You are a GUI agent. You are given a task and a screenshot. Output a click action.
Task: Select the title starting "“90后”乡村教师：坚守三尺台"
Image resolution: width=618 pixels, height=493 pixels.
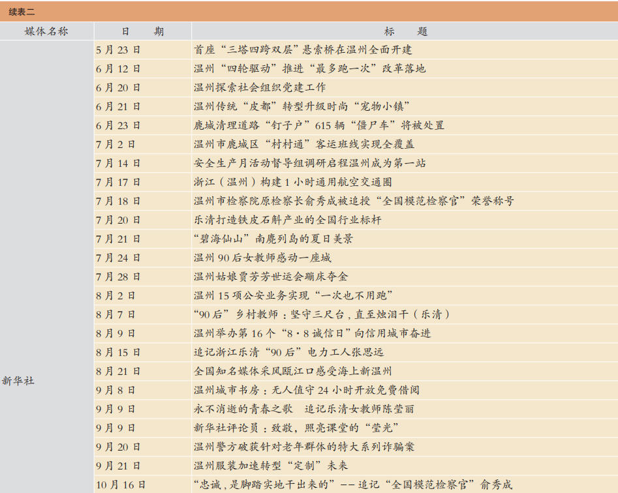[322, 314]
